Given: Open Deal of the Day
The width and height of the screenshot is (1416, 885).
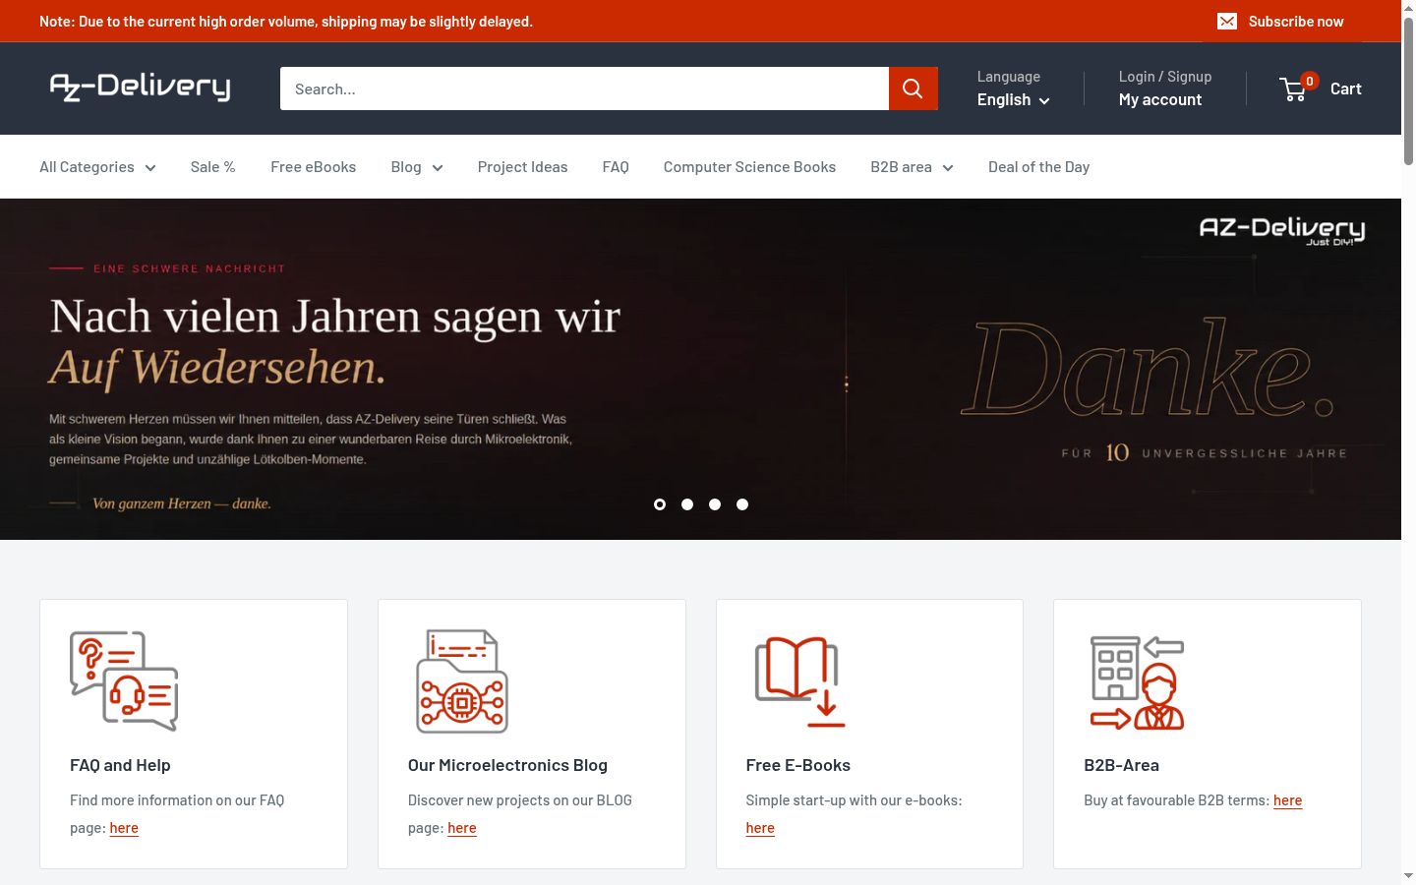Looking at the screenshot, I should [1038, 167].
